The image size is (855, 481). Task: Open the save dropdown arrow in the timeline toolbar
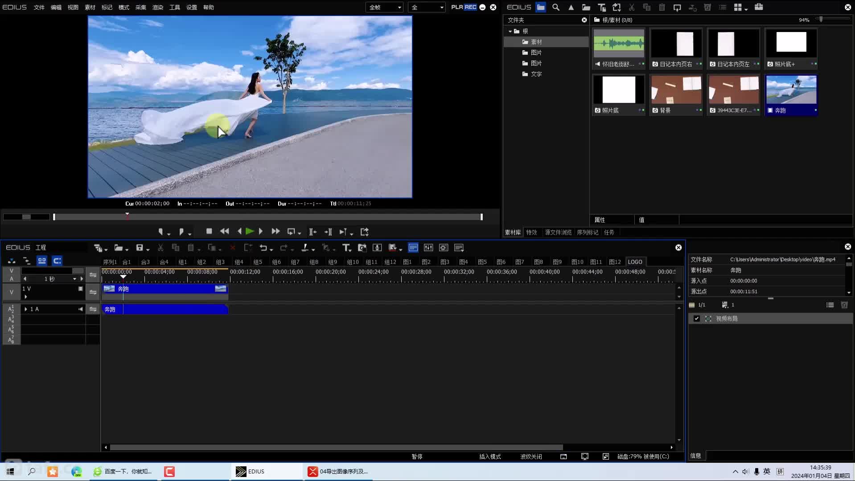(x=148, y=249)
